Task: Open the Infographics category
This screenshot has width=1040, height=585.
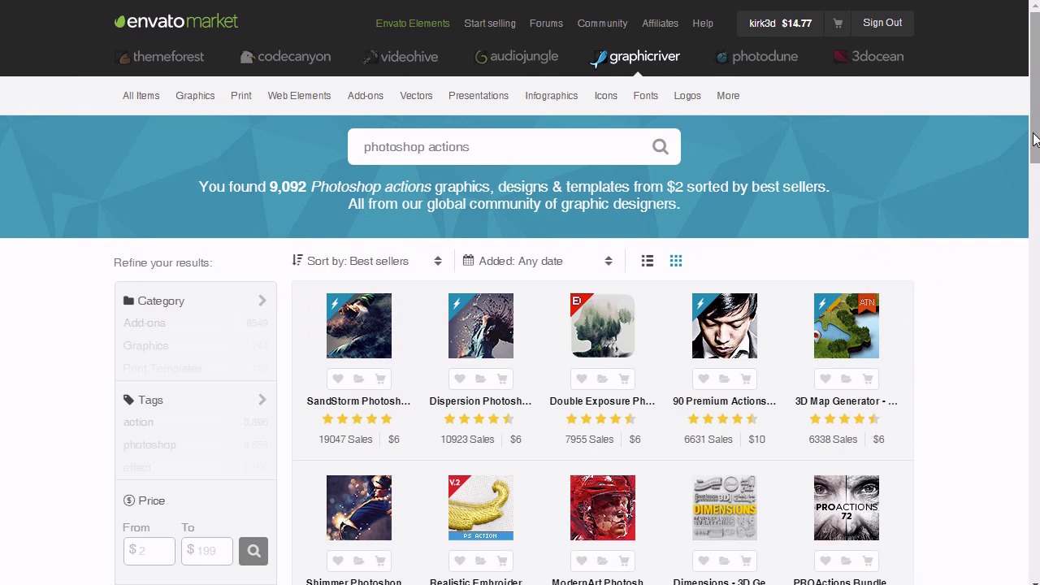Action: tap(552, 96)
